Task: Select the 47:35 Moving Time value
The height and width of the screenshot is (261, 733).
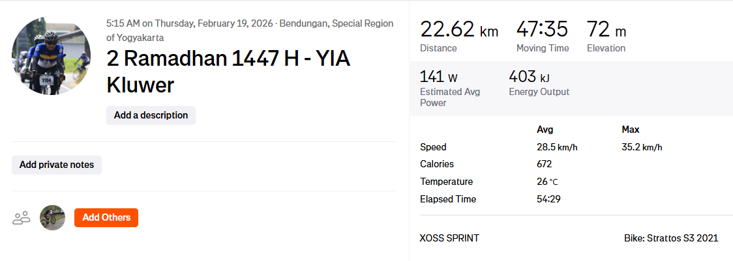Action: click(x=542, y=30)
